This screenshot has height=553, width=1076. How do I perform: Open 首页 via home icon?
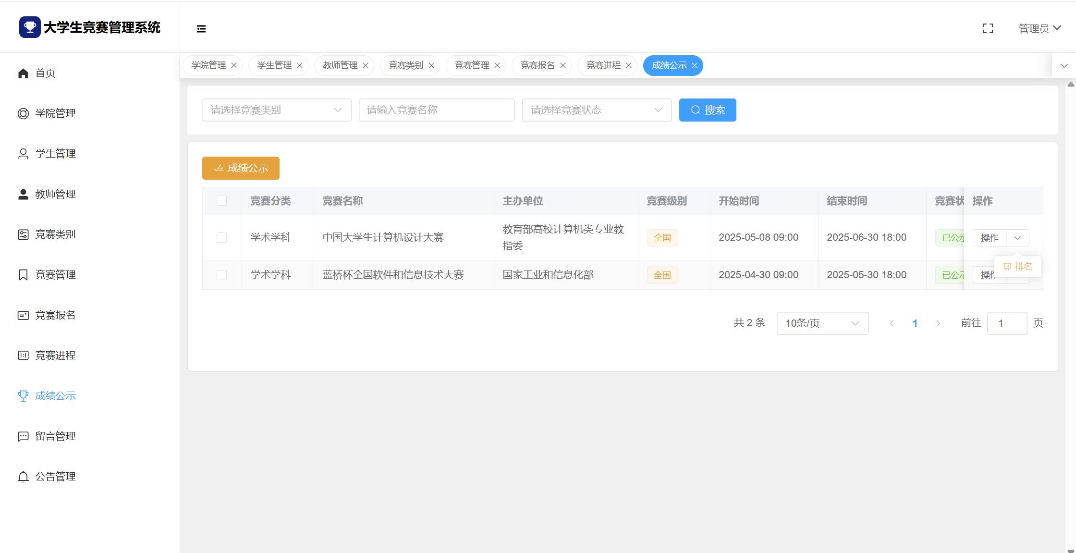23,73
